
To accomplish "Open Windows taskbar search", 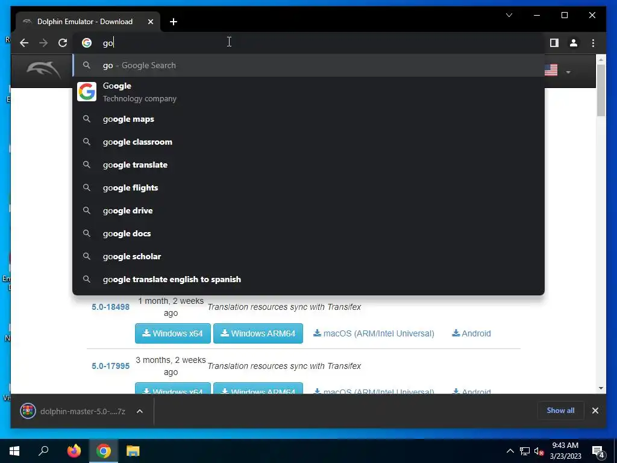I will (43, 451).
